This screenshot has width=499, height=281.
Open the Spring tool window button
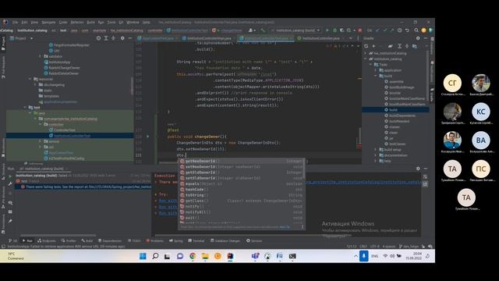tap(176, 241)
